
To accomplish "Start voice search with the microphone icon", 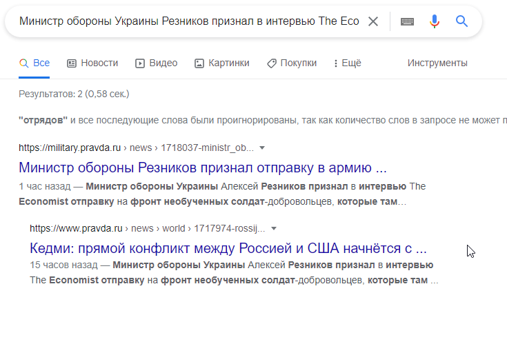I will [435, 21].
